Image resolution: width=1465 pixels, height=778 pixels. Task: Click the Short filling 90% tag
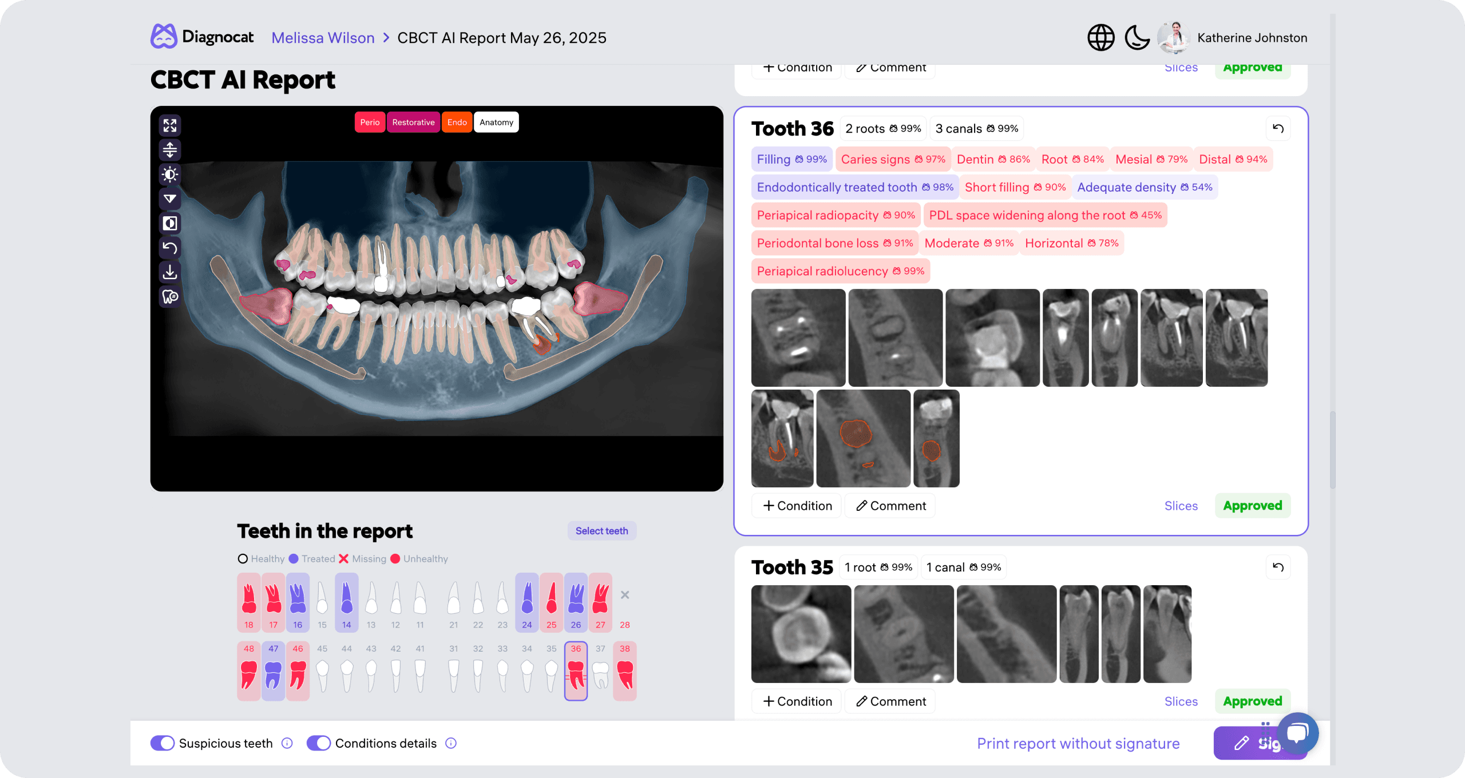(x=1015, y=188)
